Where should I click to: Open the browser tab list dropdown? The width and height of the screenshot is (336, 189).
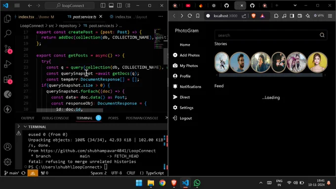pyautogui.click(x=295, y=5)
